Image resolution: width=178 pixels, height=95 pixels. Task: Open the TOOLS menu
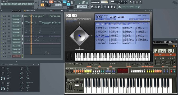[30, 4]
